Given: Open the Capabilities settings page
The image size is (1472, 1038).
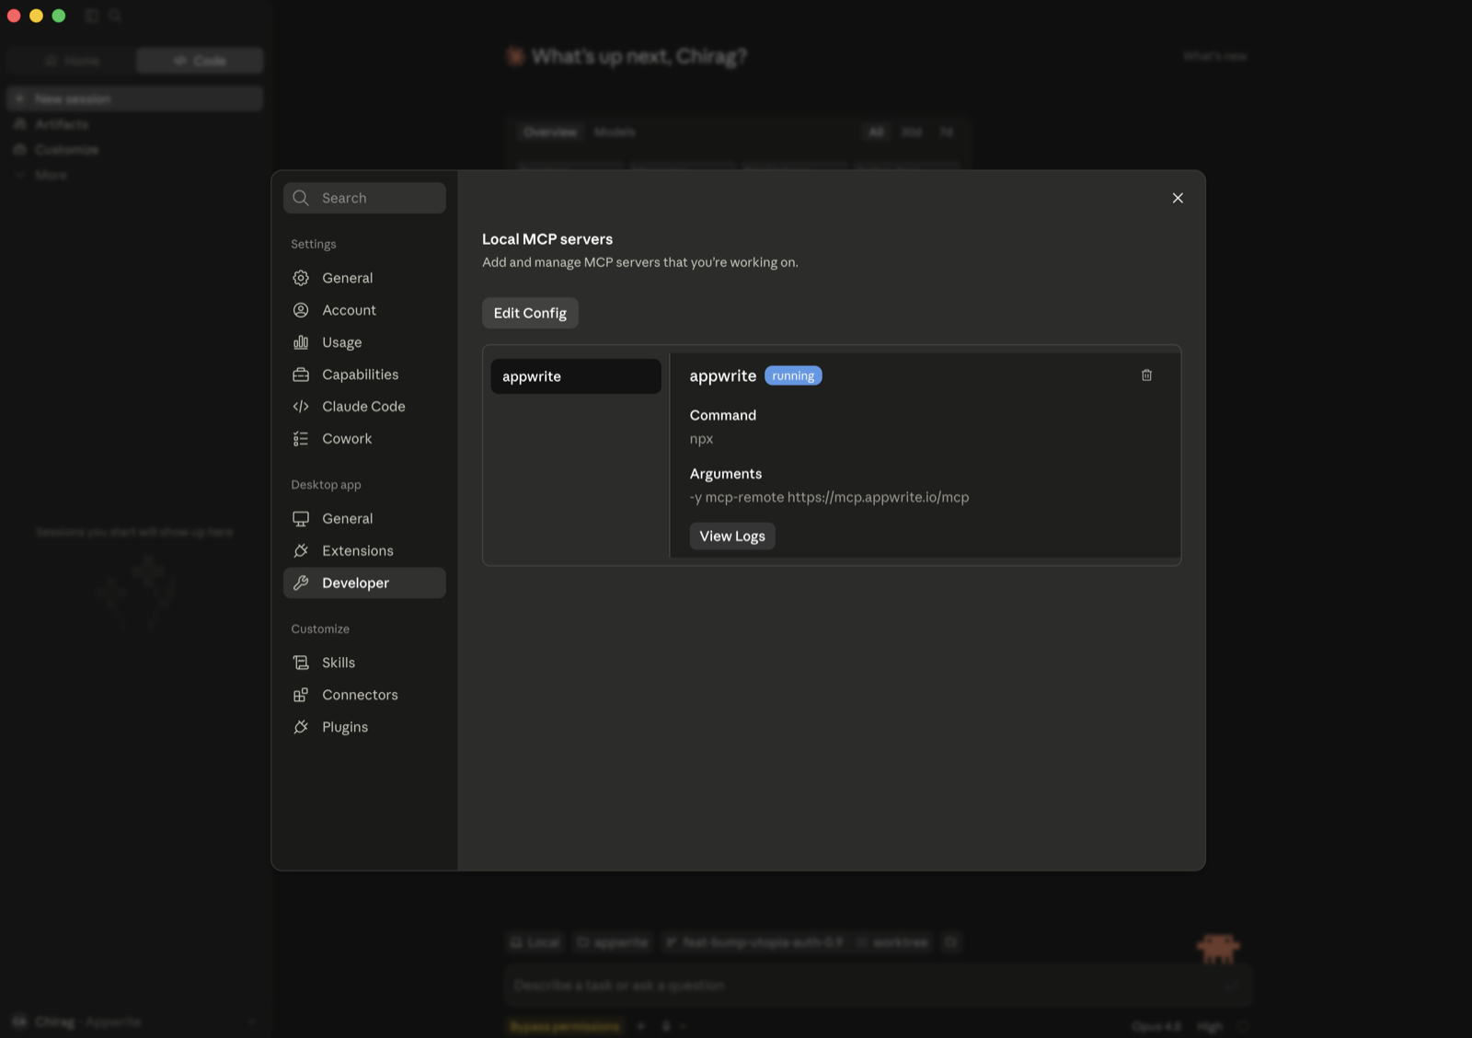Looking at the screenshot, I should coord(364,375).
